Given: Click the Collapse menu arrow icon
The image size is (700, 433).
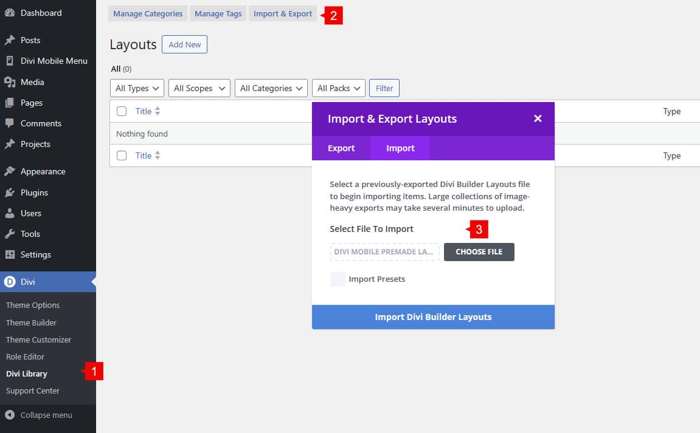Looking at the screenshot, I should pyautogui.click(x=10, y=415).
